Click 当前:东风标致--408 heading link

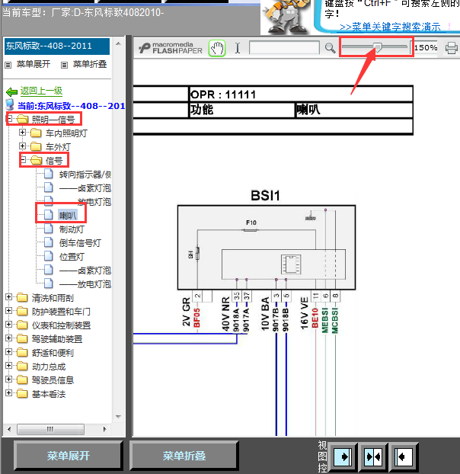pyautogui.click(x=72, y=105)
